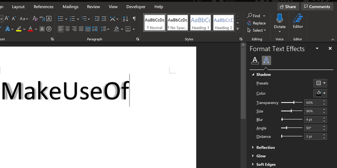
Task: Expand the numbering library dropdown arrow
Action: tap(78, 19)
